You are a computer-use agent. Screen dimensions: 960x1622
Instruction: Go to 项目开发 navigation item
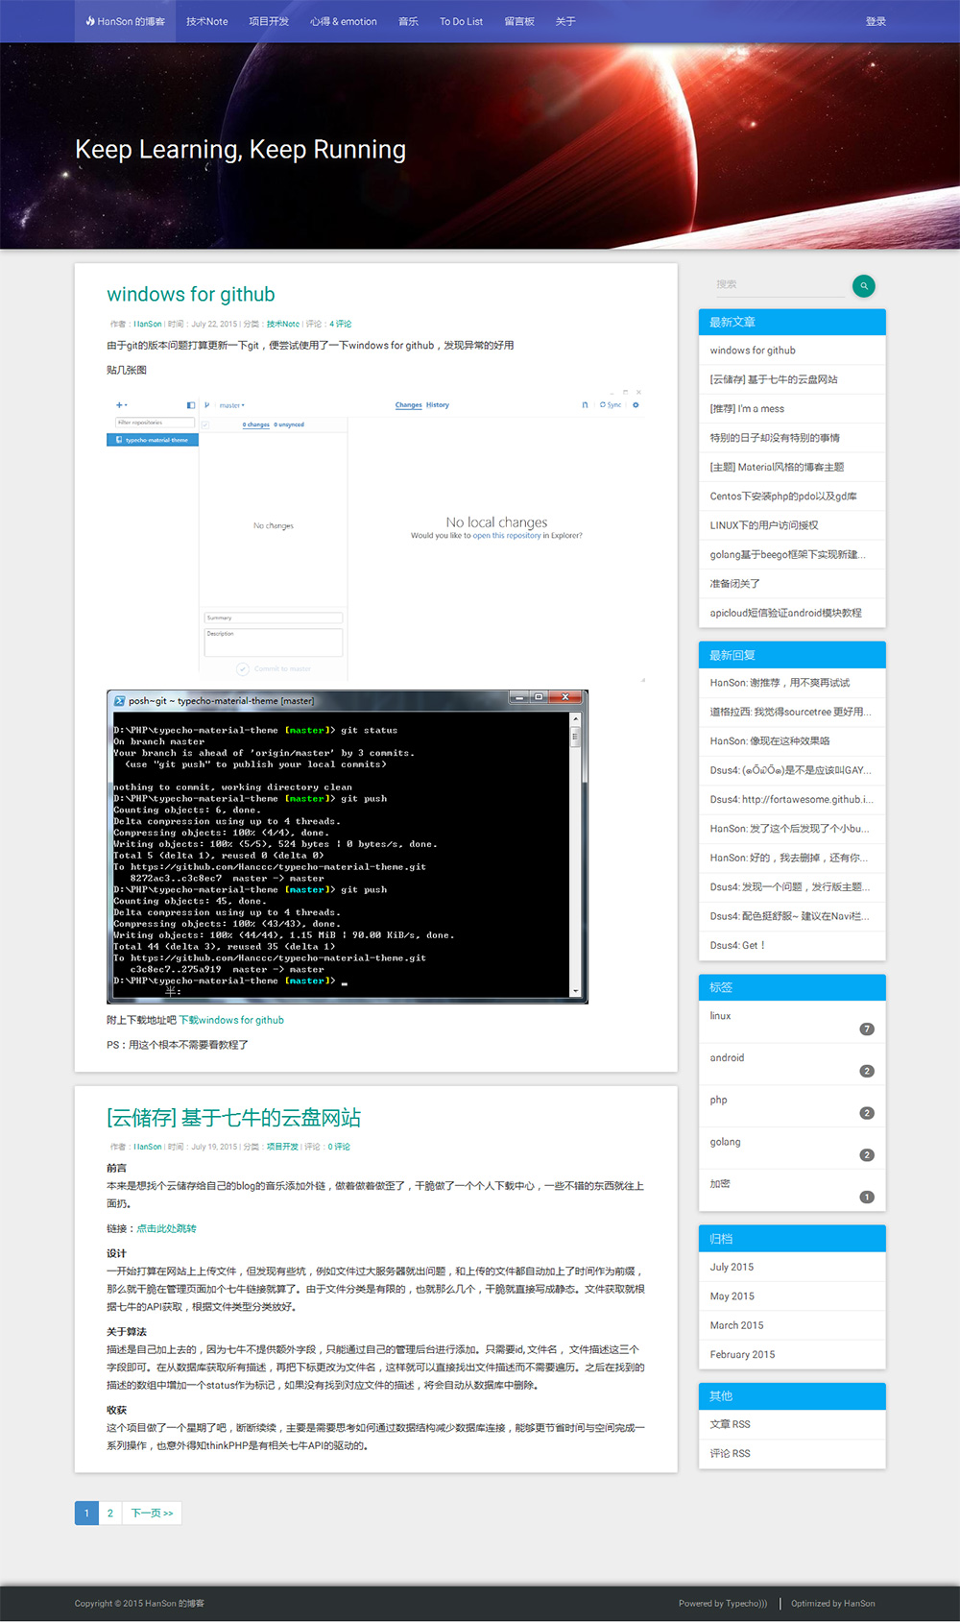pyautogui.click(x=269, y=21)
